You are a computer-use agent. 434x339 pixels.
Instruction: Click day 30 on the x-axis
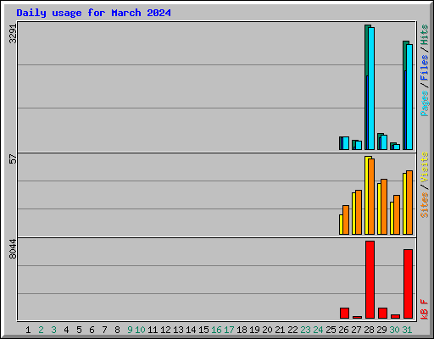click(394, 330)
